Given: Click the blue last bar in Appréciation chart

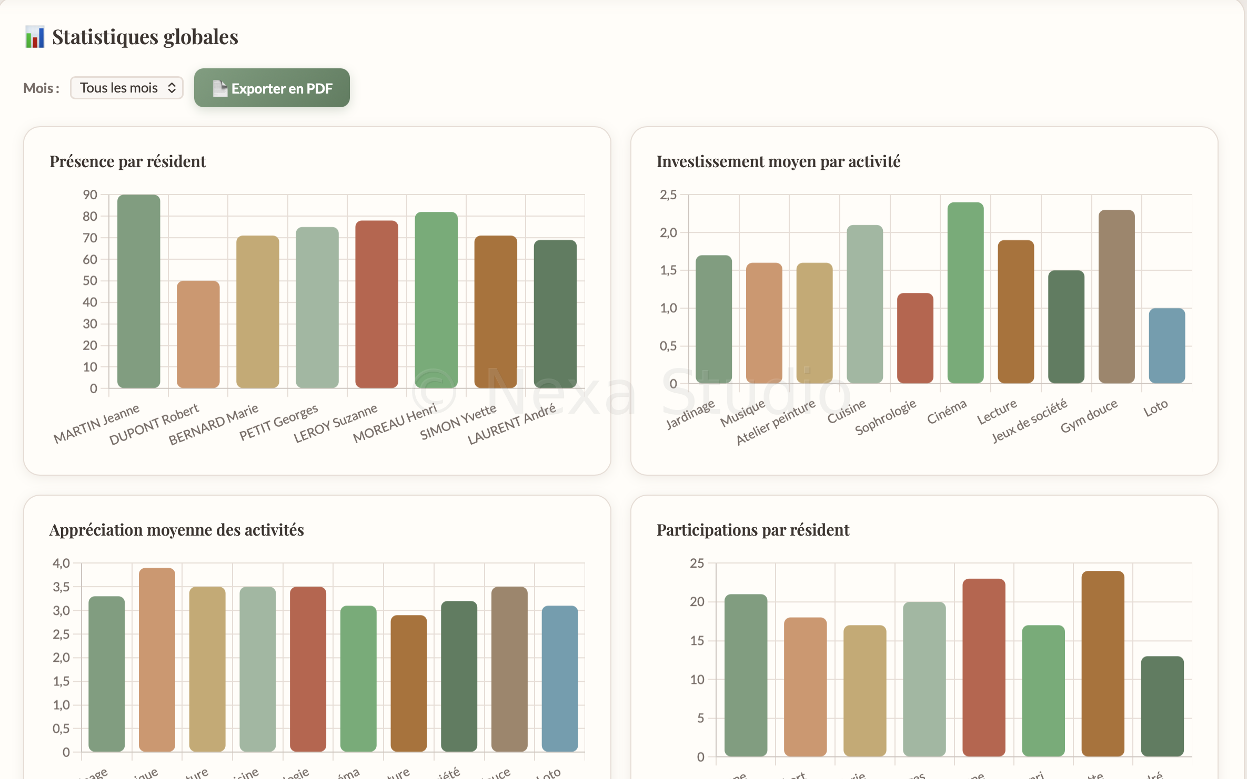Looking at the screenshot, I should click(559, 679).
